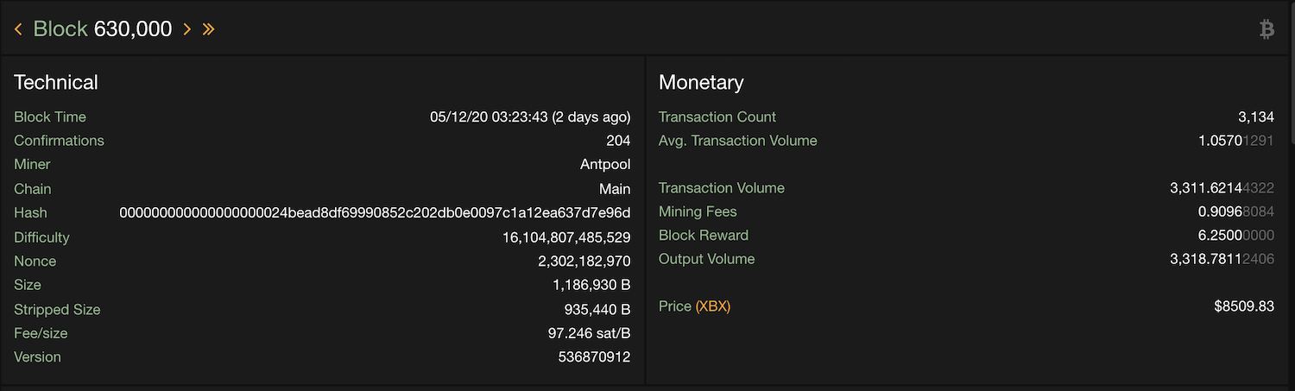Select the Technical section heading
This screenshot has width=1295, height=391.
pos(56,82)
